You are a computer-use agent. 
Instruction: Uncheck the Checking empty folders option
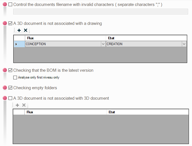pyautogui.click(x=10, y=88)
